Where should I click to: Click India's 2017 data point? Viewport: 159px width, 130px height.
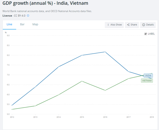click(x=128, y=72)
